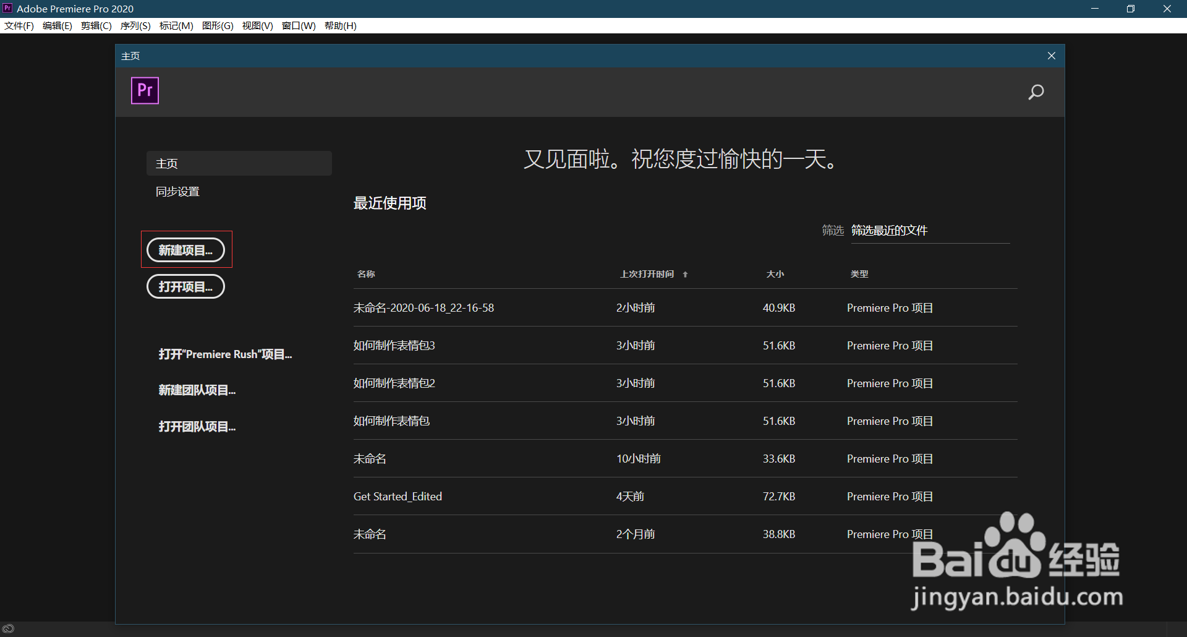Click 打开团队项目 link
1187x637 pixels.
click(197, 427)
